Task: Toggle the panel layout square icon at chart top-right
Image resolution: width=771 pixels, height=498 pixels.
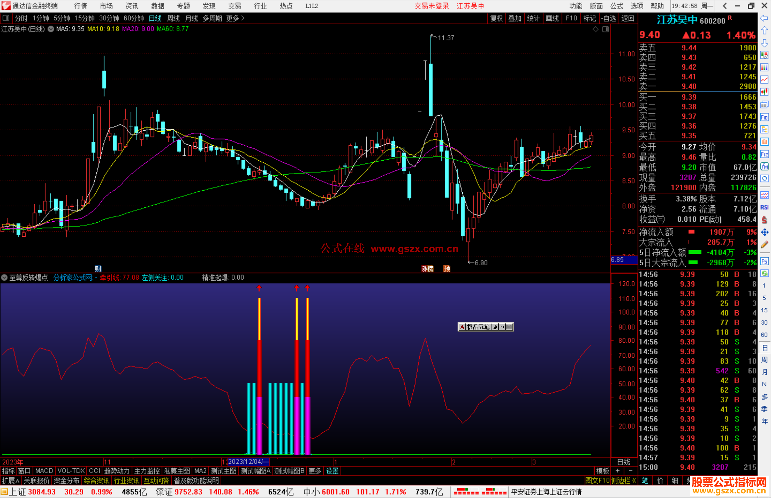Action: [605, 29]
